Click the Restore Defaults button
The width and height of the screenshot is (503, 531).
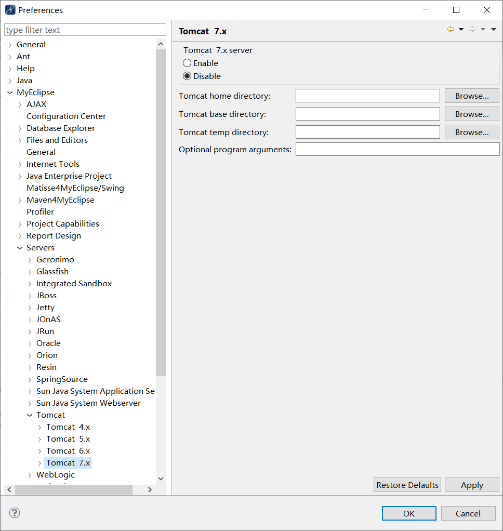click(407, 485)
